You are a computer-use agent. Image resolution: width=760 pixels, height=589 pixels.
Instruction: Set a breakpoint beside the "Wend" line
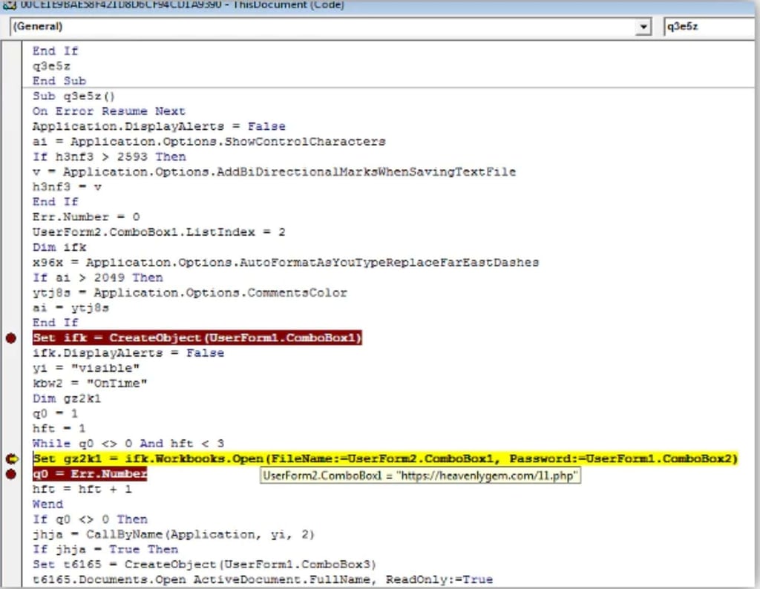click(11, 504)
